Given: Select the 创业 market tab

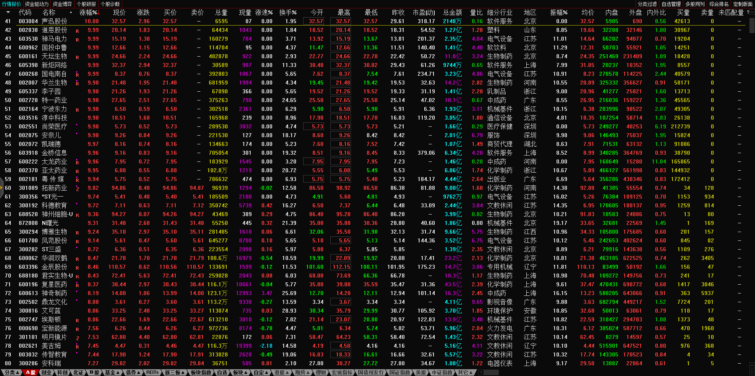Looking at the screenshot, I should tap(47, 372).
